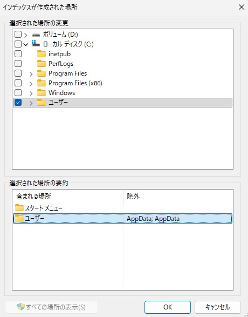Viewport: 248px width, 317px height.
Task: Select ユーザー text in summary list
Action: click(x=35, y=218)
